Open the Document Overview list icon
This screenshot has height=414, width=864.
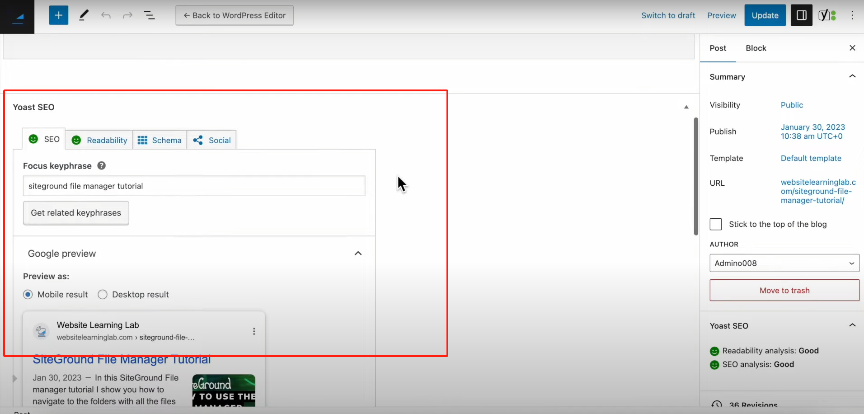point(149,15)
